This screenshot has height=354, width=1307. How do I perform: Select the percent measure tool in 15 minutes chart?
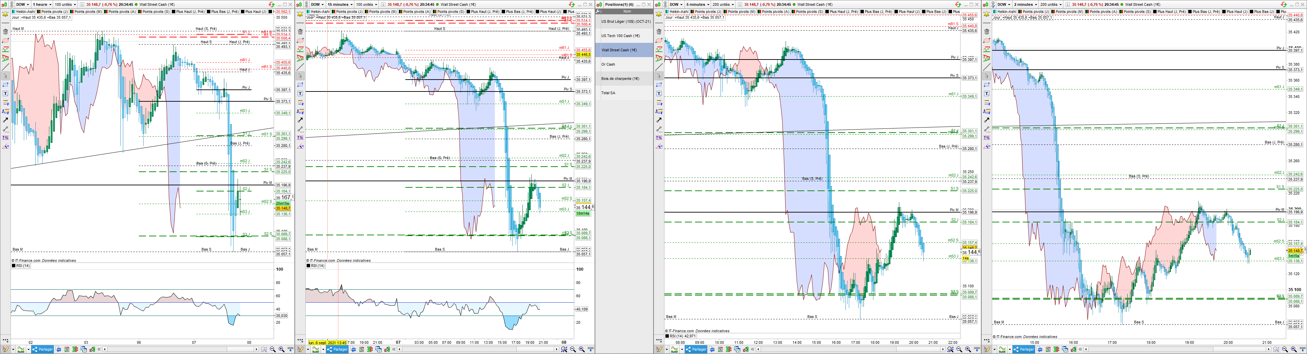click(x=300, y=138)
